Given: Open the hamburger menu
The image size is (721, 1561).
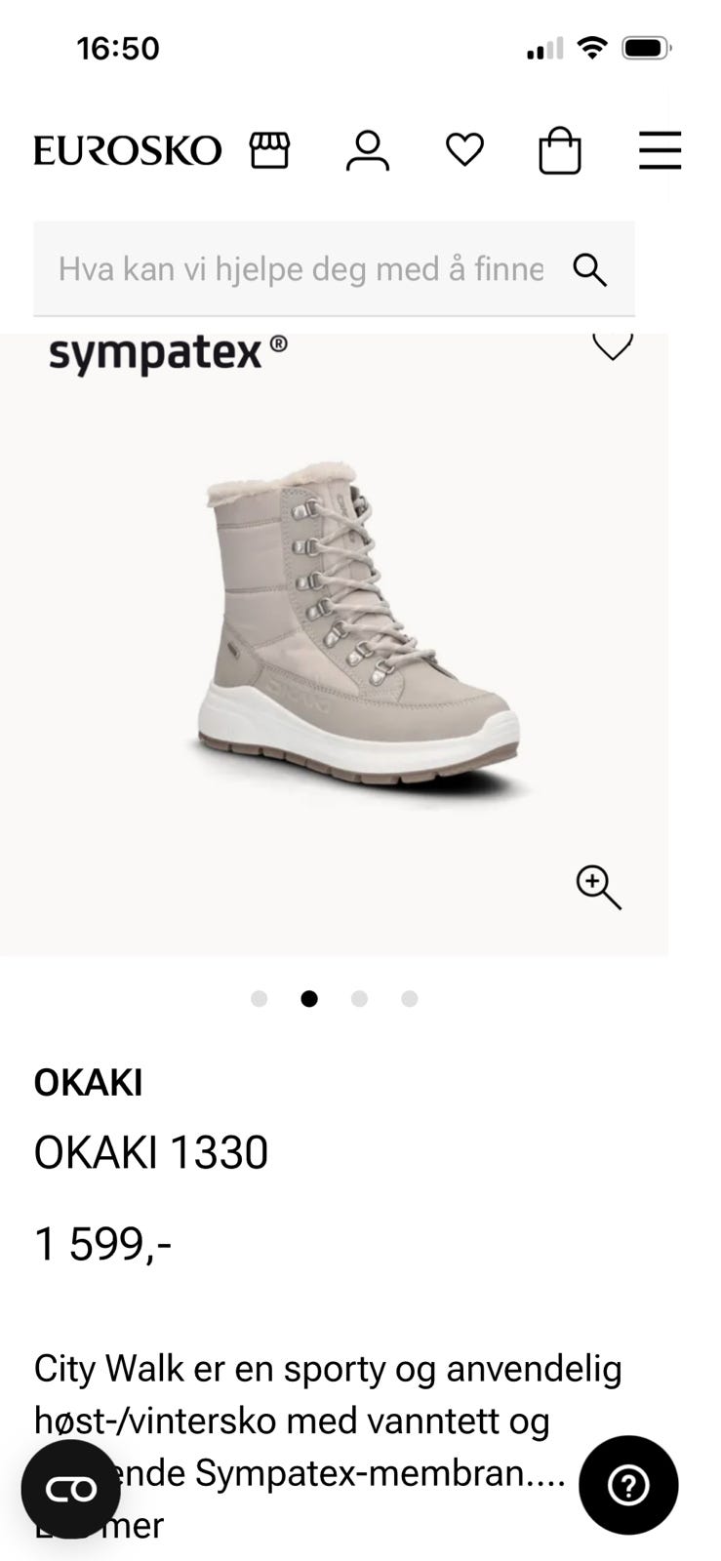Looking at the screenshot, I should point(660,151).
